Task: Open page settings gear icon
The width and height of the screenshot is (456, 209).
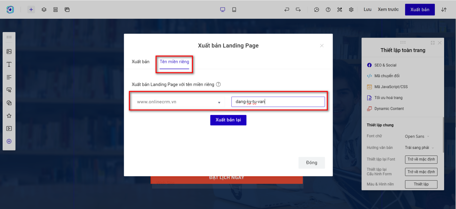Action: pyautogui.click(x=351, y=10)
